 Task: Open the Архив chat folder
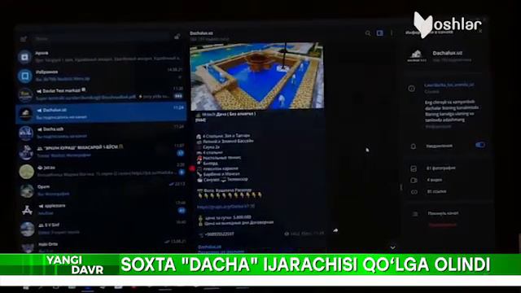[101, 56]
